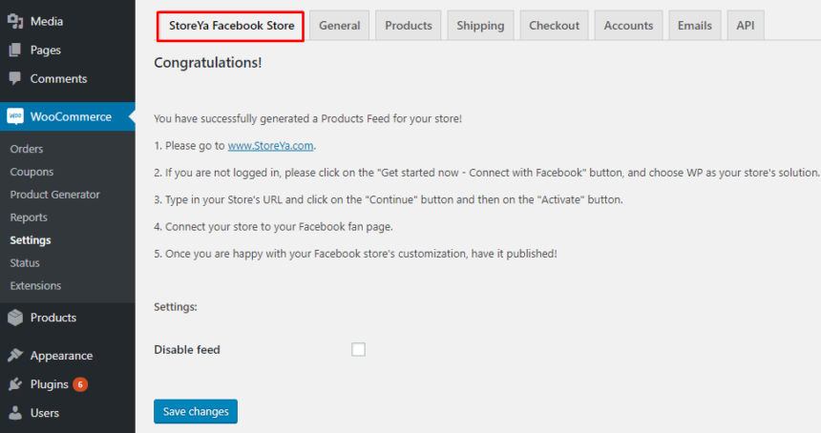Open Orders in WooCommerce submenu
The height and width of the screenshot is (433, 821).
point(26,149)
